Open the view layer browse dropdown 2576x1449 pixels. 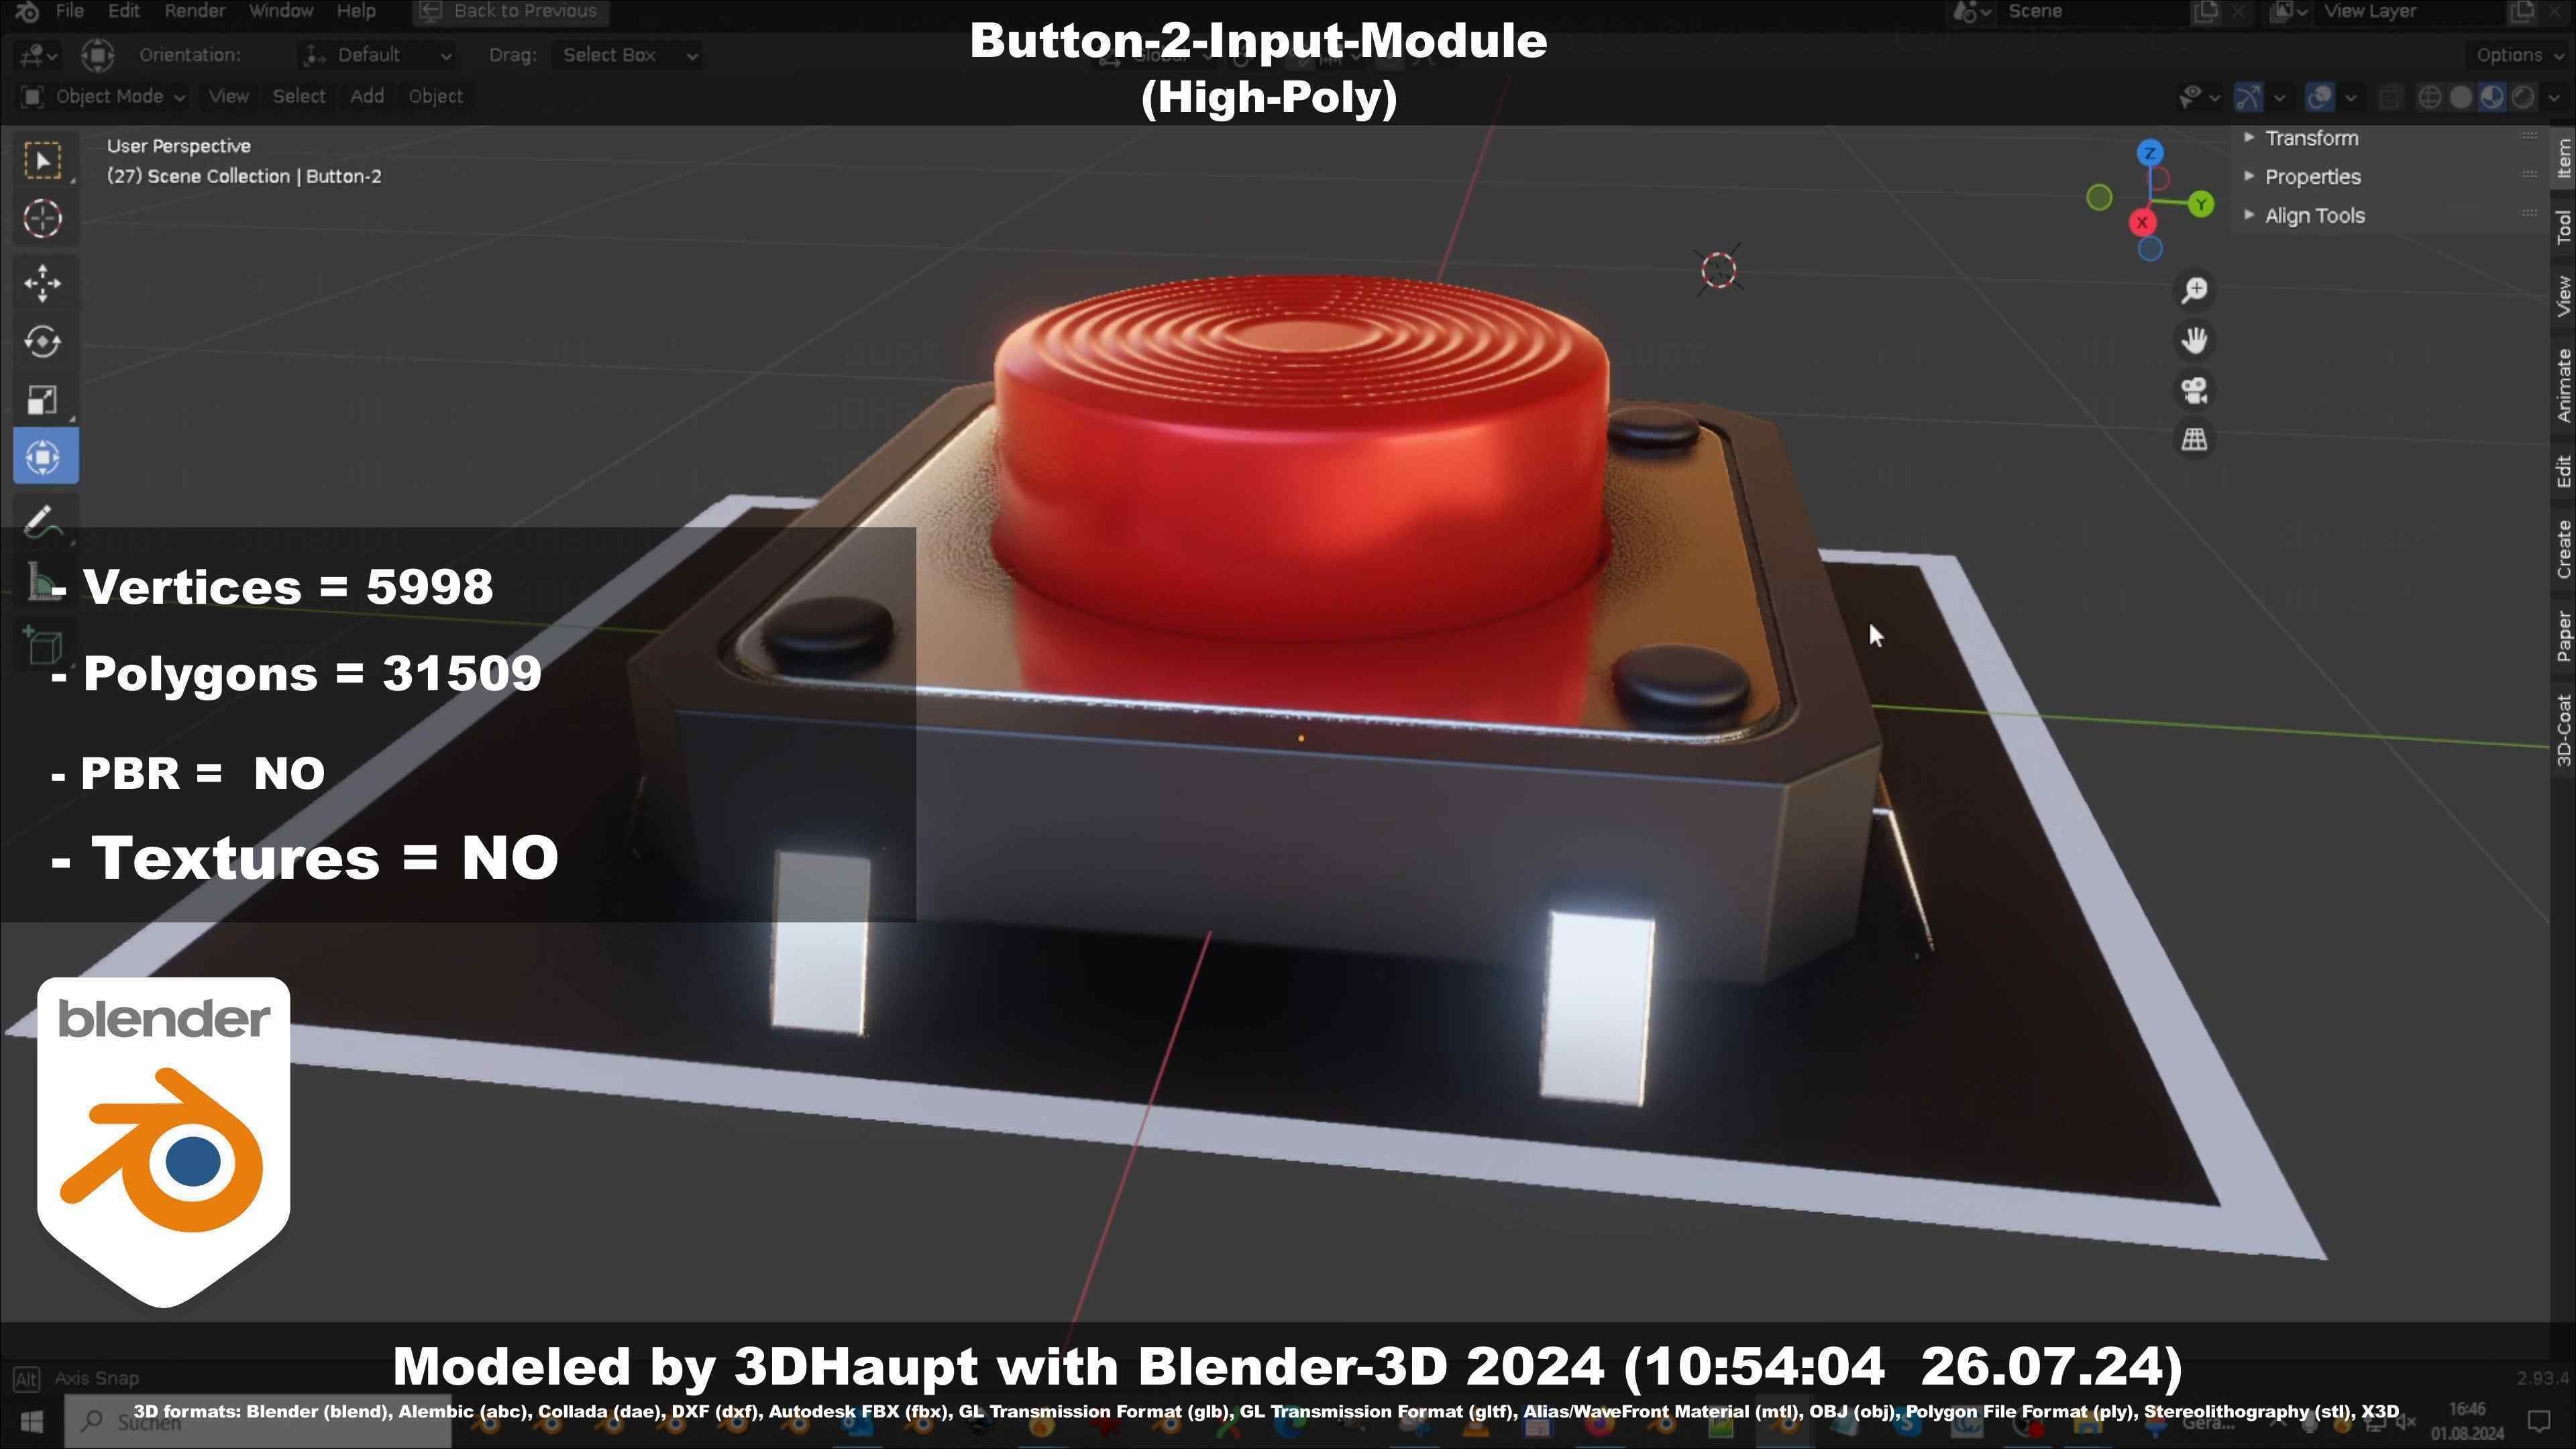(2287, 11)
